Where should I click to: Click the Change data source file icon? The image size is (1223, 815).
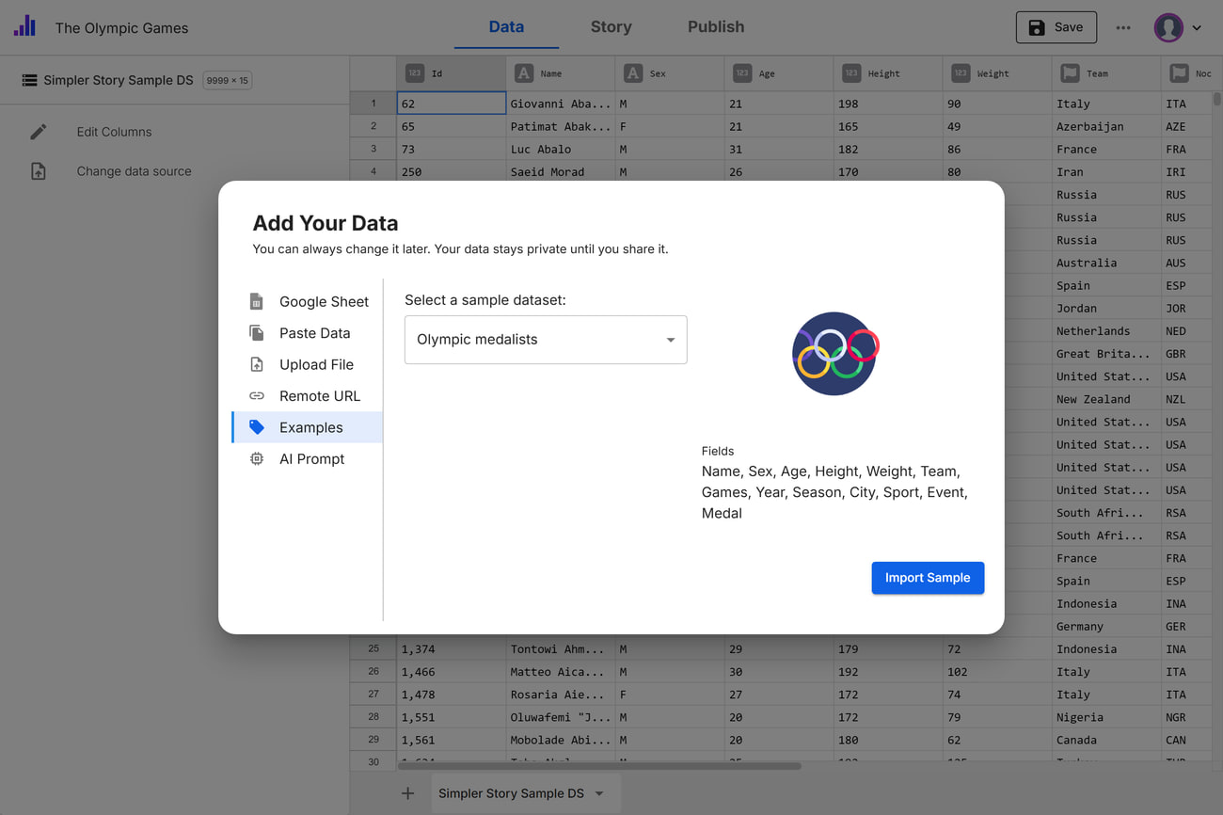(x=39, y=171)
